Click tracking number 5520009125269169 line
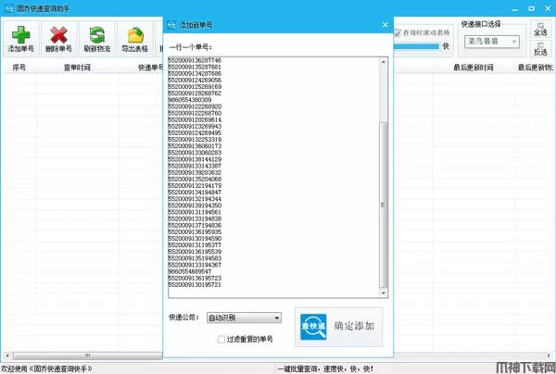 [x=195, y=87]
